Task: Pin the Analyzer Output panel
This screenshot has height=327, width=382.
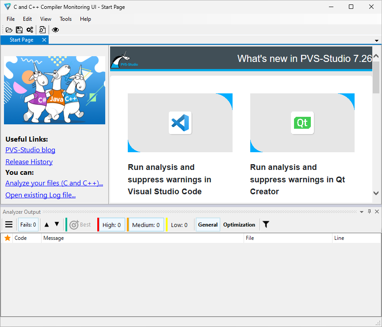Action: tap(369, 212)
